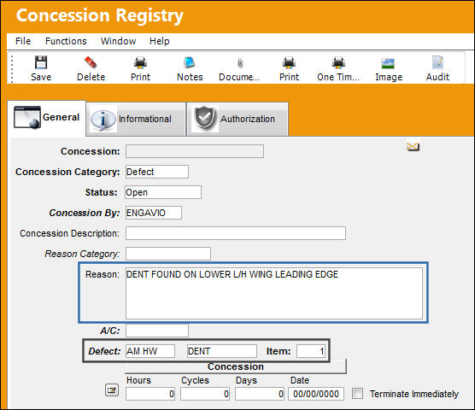475x410 pixels.
Task: Click the Defect label
Action: click(x=104, y=351)
